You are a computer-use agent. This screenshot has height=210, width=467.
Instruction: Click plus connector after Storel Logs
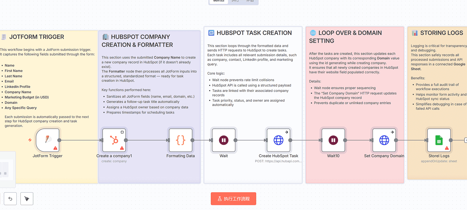(x=466, y=140)
